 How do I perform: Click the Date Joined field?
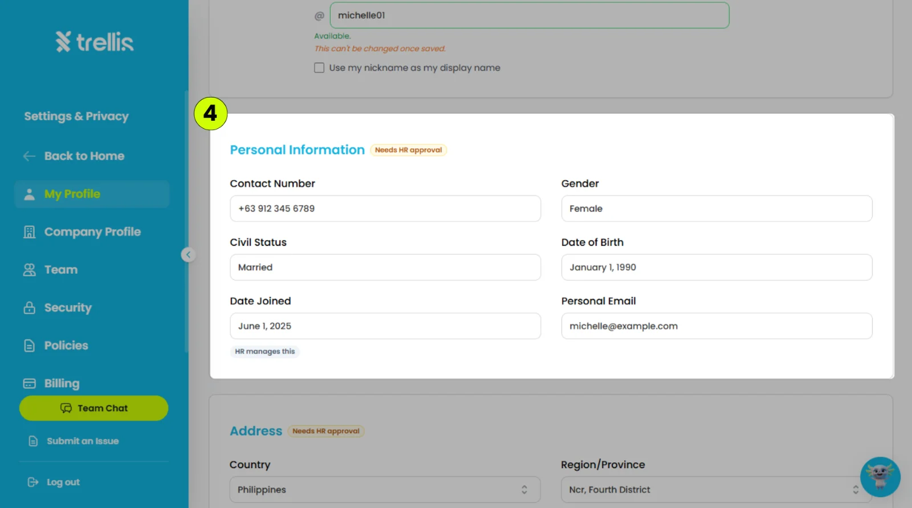tap(385, 326)
